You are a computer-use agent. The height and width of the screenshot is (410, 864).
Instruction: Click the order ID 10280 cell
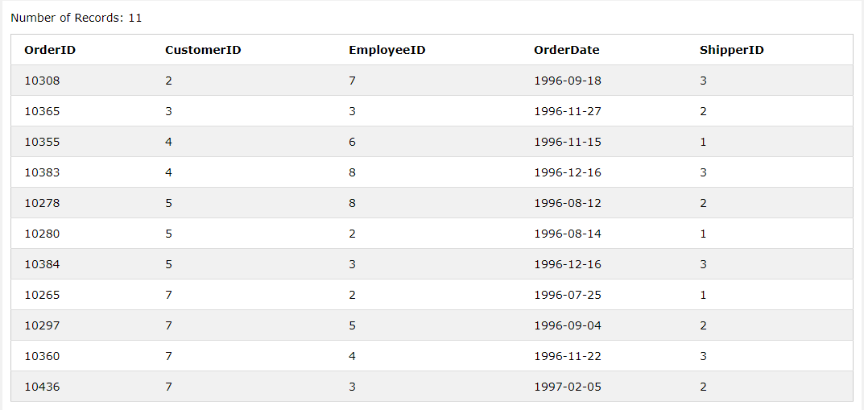tap(42, 234)
